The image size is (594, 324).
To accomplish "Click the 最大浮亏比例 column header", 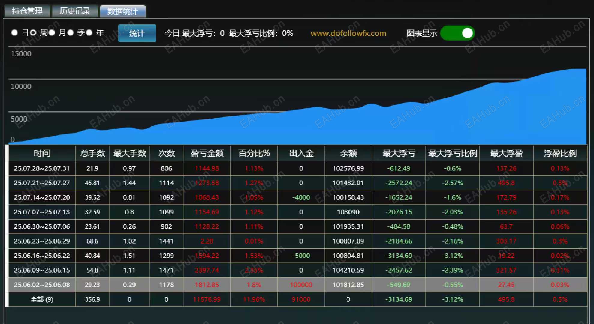I will pyautogui.click(x=452, y=153).
